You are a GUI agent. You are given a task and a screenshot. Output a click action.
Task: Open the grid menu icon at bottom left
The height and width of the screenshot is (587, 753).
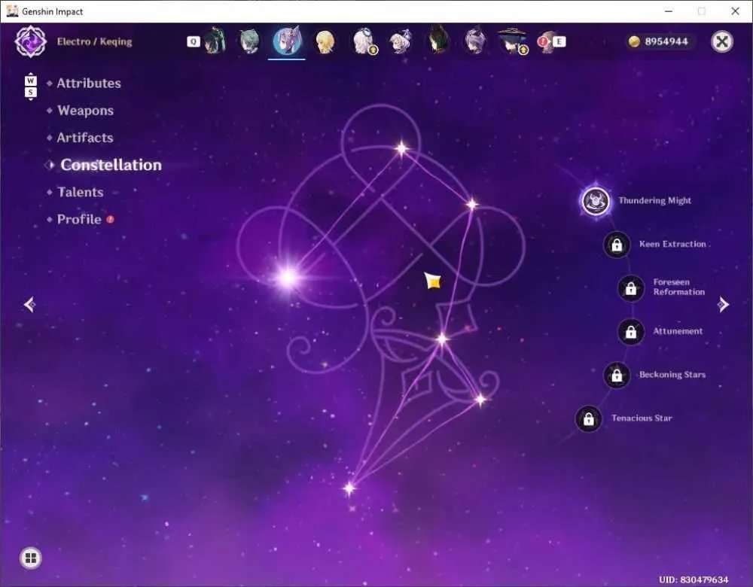click(31, 558)
